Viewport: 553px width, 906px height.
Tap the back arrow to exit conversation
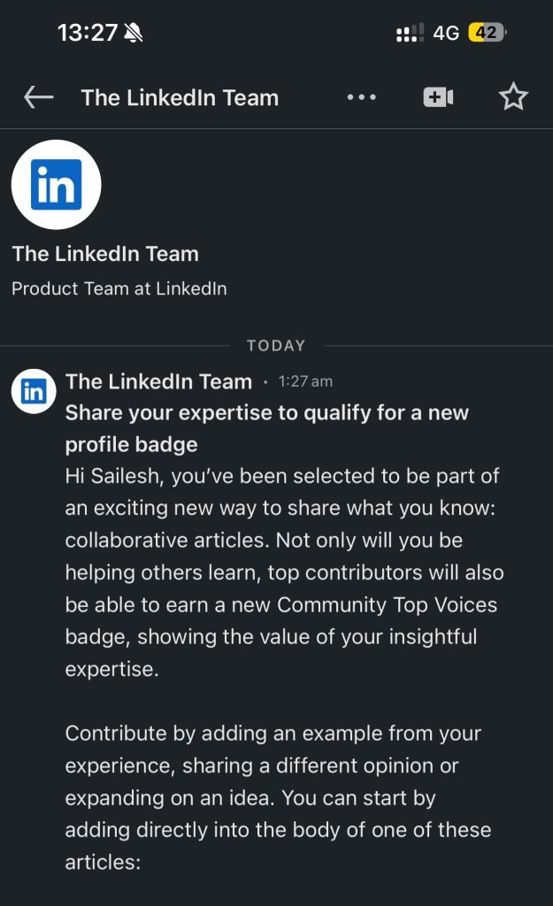[37, 97]
